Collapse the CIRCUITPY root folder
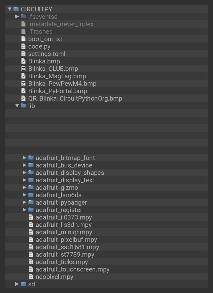The height and width of the screenshot is (293, 213). [10, 9]
